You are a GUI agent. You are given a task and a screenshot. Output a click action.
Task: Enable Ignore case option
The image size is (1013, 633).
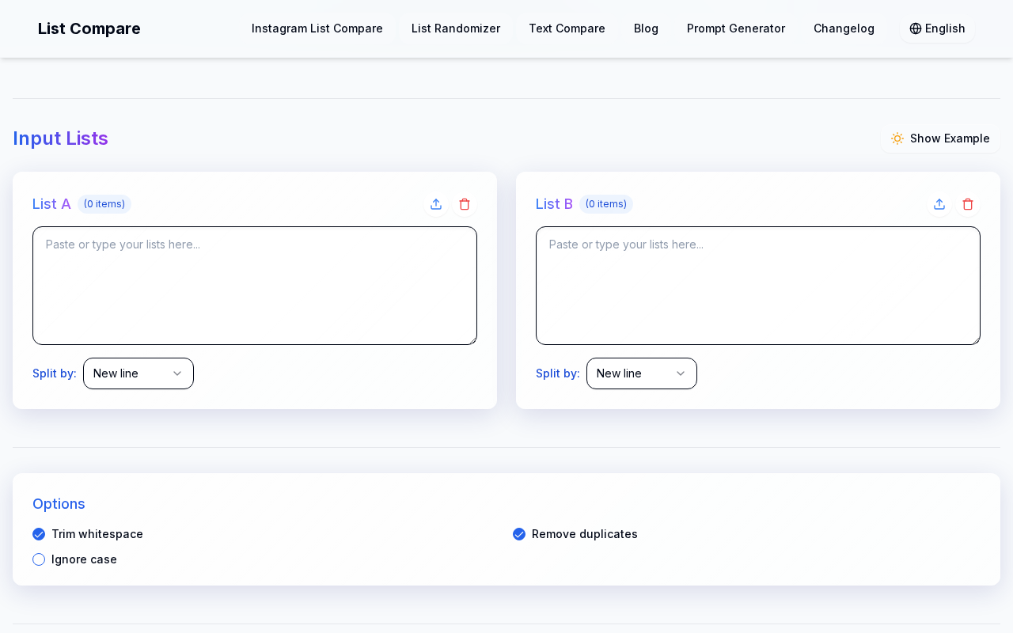click(x=39, y=559)
